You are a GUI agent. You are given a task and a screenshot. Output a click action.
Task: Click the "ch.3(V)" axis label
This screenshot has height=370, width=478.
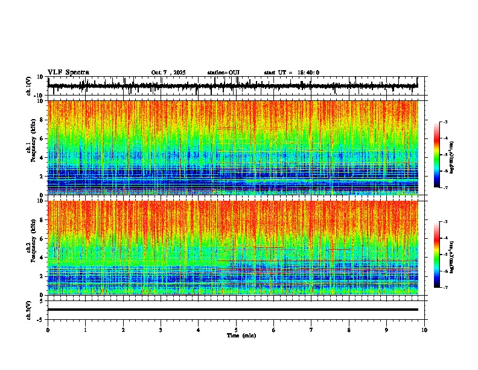point(29,310)
